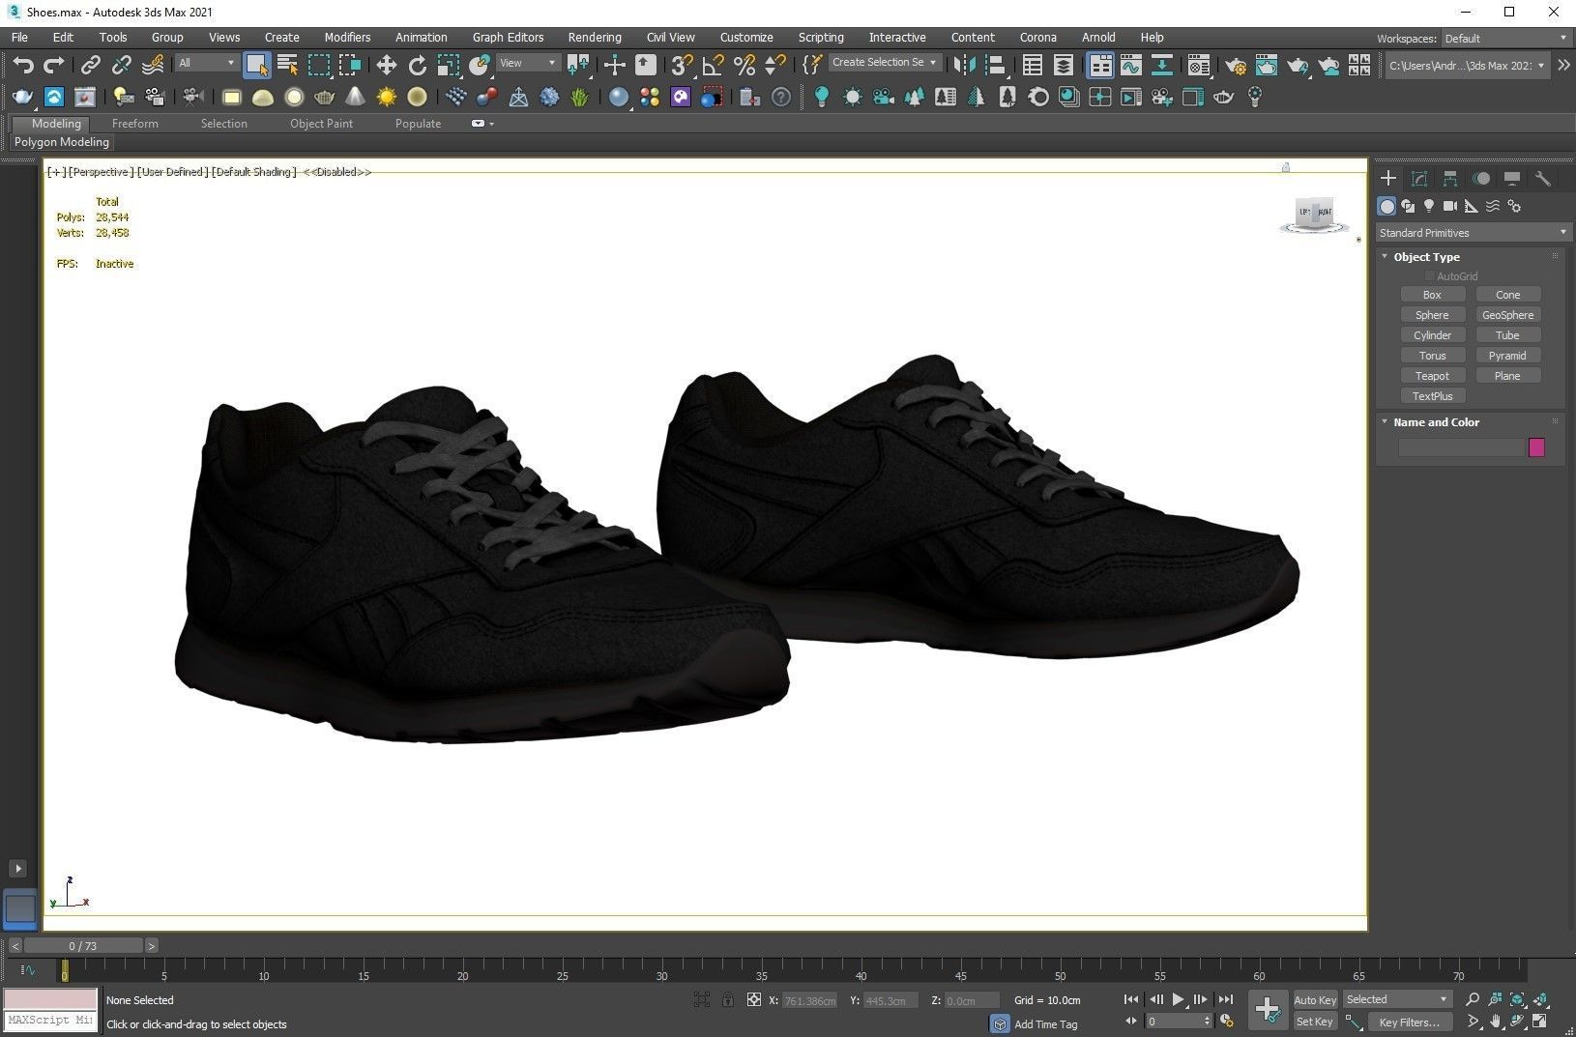
Task: Open the Curve Editor
Action: click(1130, 65)
